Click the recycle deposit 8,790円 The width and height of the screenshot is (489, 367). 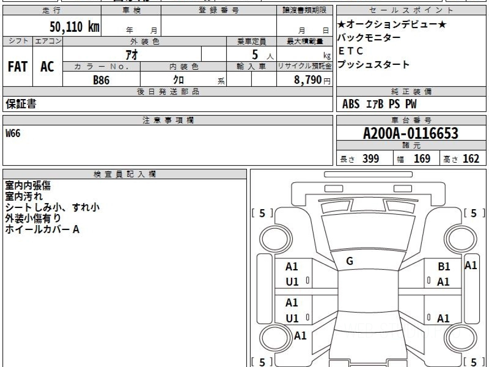point(312,80)
